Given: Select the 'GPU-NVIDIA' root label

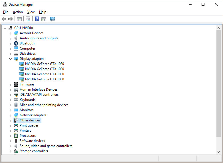Looking at the screenshot, I should [x=24, y=28].
